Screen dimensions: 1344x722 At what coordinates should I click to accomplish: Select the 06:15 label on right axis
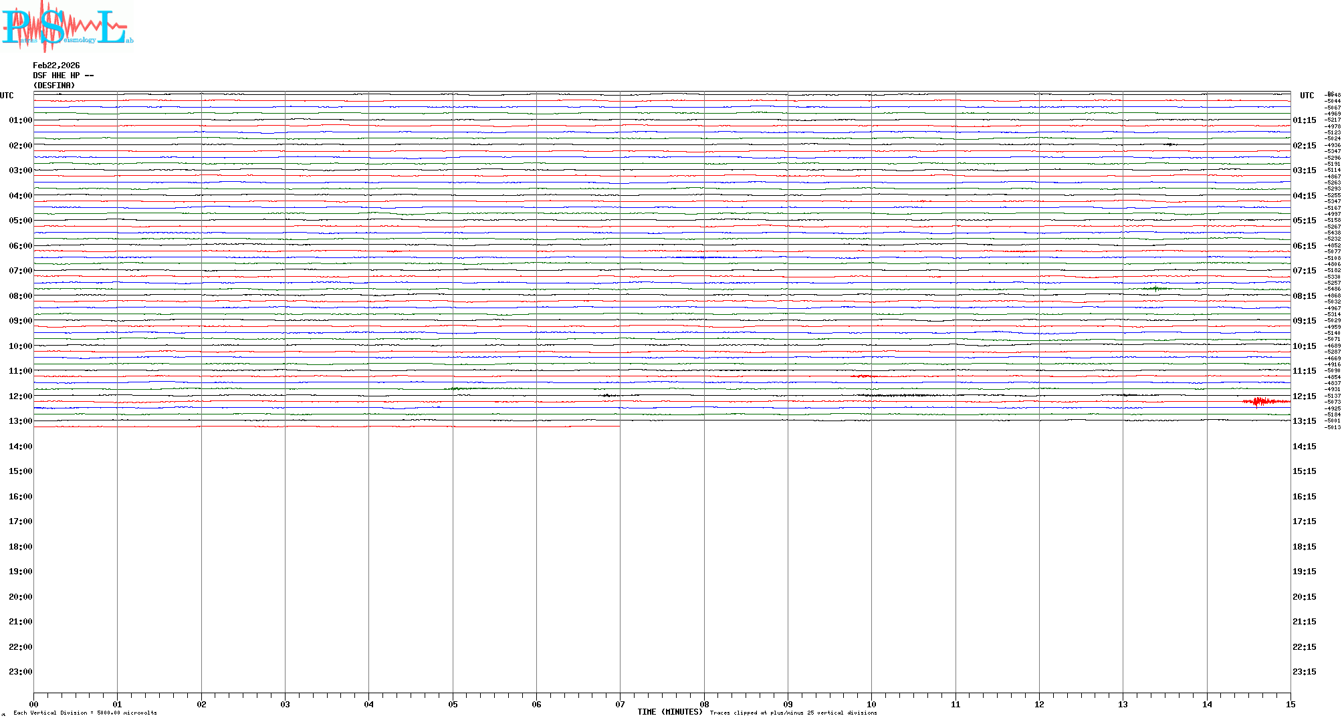click(x=1304, y=246)
